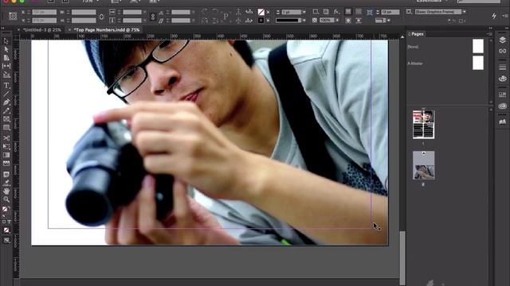Select the Rectangle Frame tool

pos(6,119)
